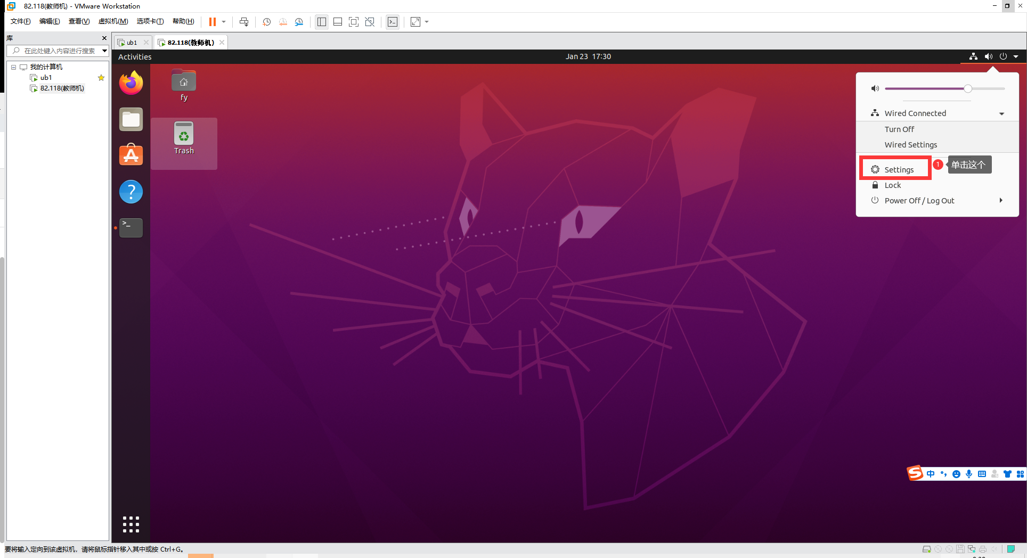The width and height of the screenshot is (1027, 558).
Task: Expand the library search filter dropdown
Action: pos(104,51)
